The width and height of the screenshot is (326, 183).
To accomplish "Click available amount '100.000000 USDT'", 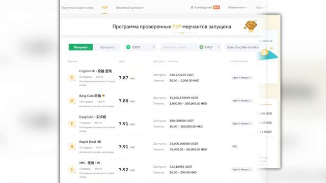I will point(181,120).
